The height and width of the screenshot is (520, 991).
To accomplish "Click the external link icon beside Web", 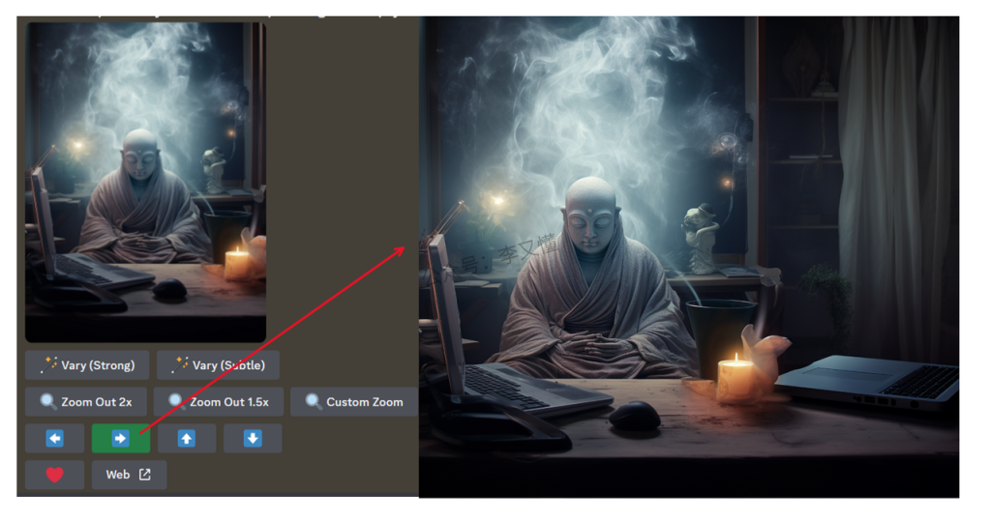I will click(x=145, y=475).
